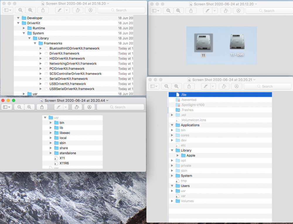Click the '11 - Dati' hard disk icon
Screen dimensions: 293x224
237,42
